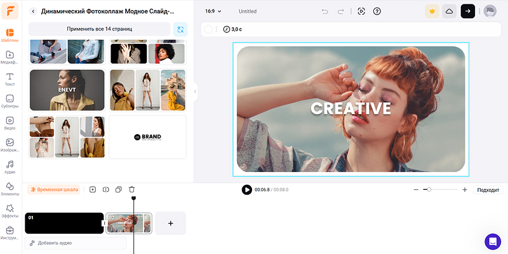Click the undo arrow
This screenshot has width=508, height=254.
click(324, 11)
